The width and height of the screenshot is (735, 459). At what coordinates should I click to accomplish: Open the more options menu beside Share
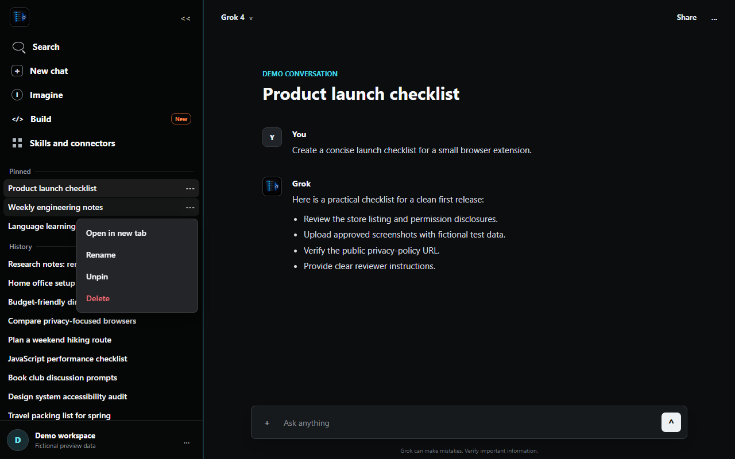click(714, 18)
